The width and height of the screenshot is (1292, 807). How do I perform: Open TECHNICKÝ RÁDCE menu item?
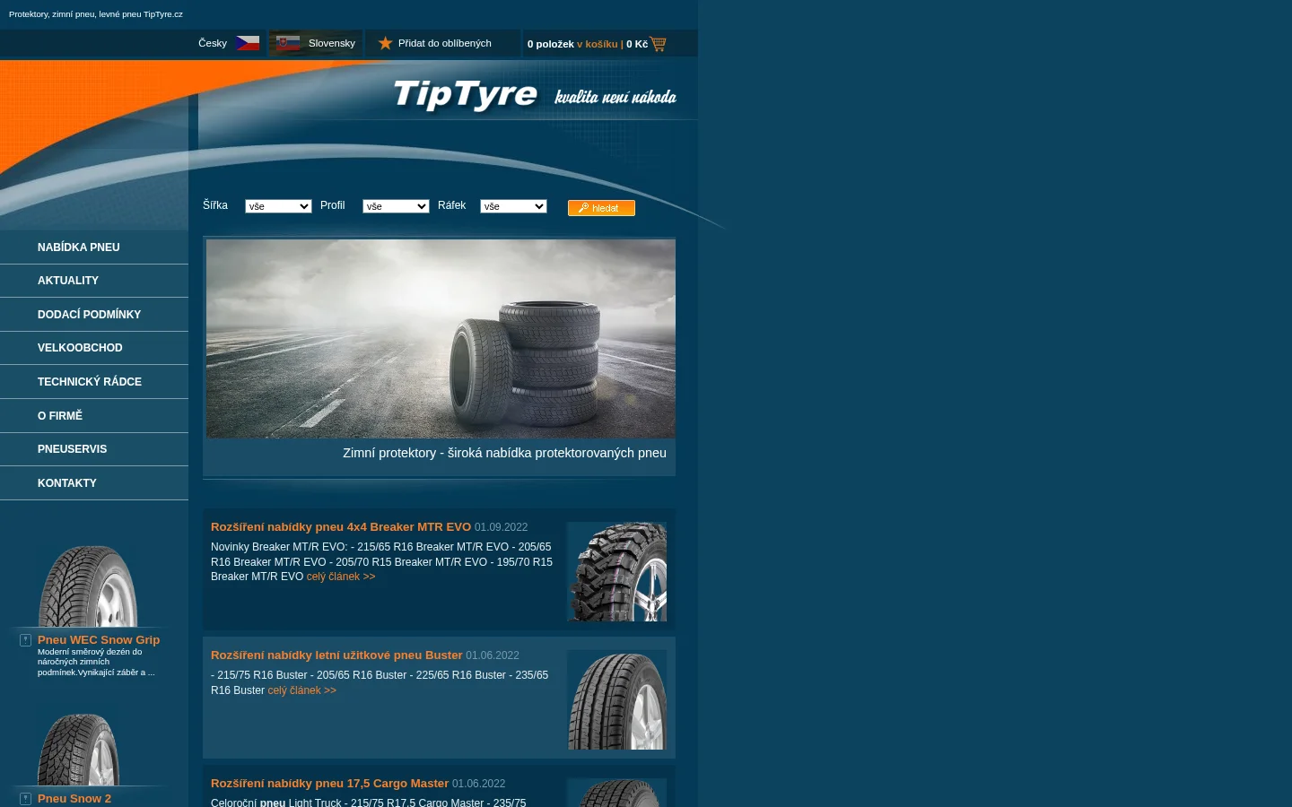[94, 382]
